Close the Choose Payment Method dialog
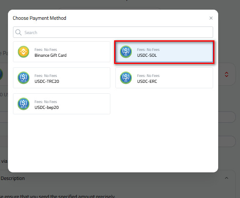This screenshot has width=240, height=198. (x=211, y=18)
